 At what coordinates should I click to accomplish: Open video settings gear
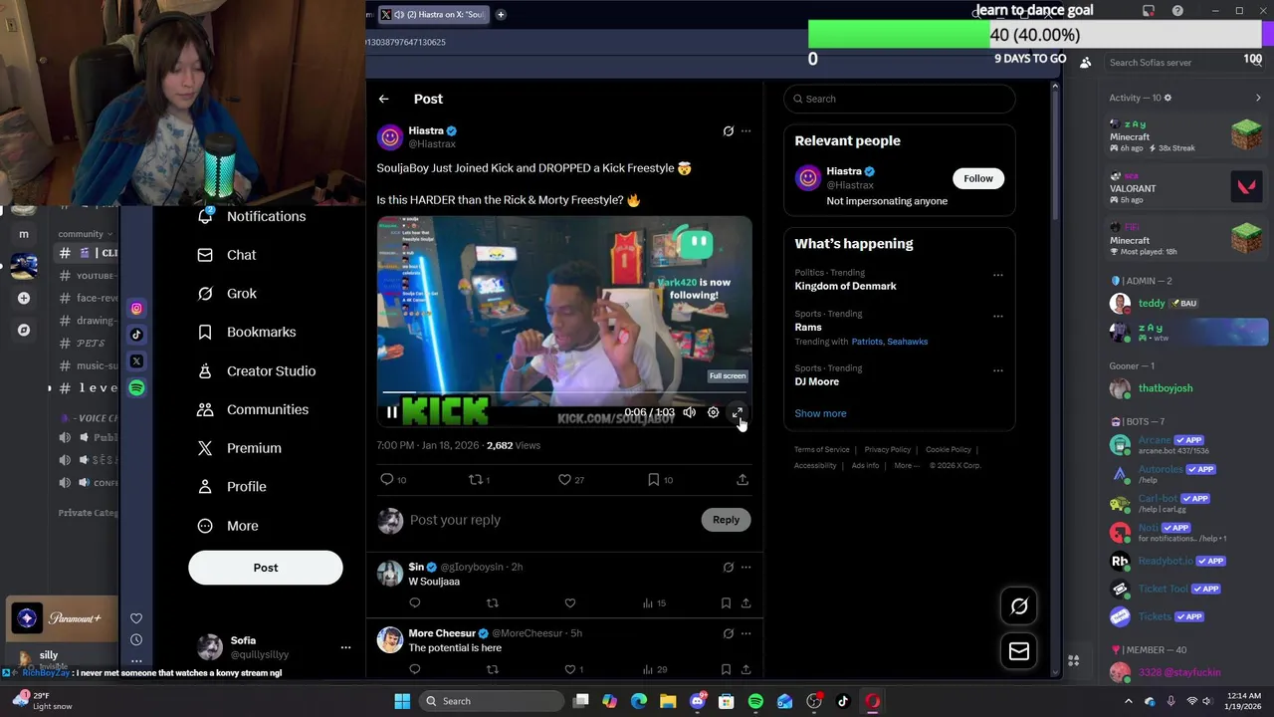pyautogui.click(x=713, y=412)
